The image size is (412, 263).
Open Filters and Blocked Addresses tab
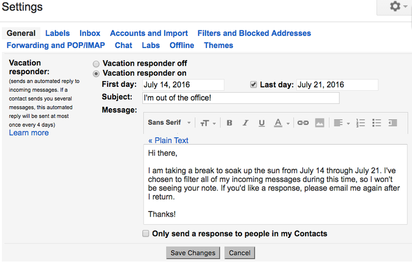pyautogui.click(x=254, y=33)
